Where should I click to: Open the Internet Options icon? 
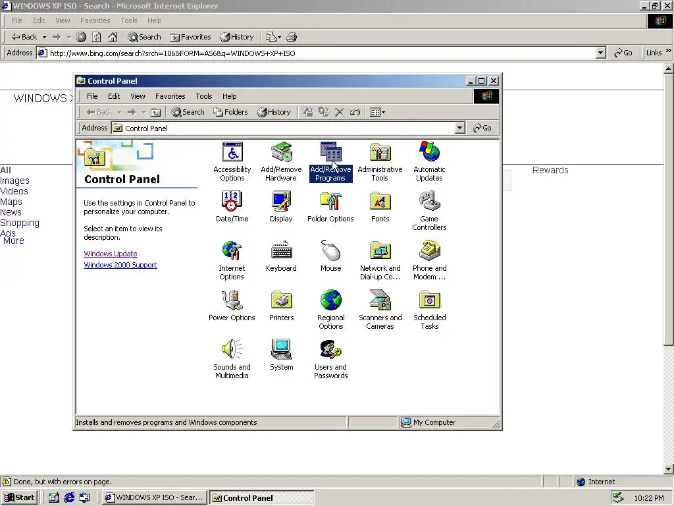point(232,261)
